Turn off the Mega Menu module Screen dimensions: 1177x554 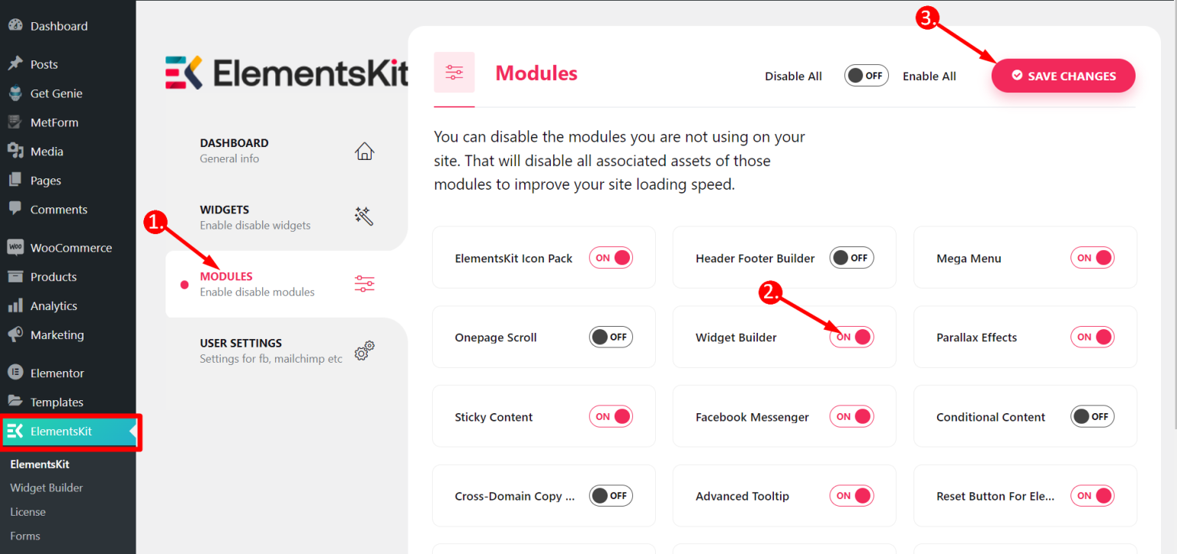pos(1092,258)
